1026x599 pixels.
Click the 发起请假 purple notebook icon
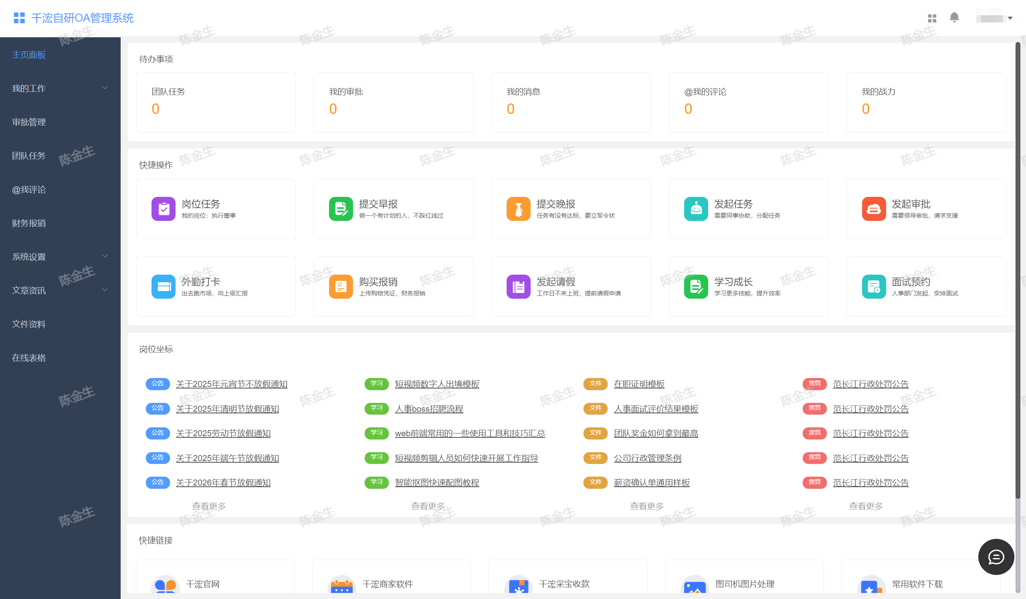tap(519, 287)
